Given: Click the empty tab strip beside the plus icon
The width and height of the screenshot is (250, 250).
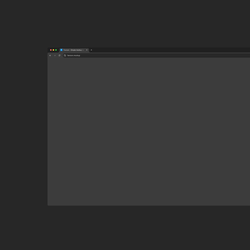Looking at the screenshot, I should click(x=125, y=50).
